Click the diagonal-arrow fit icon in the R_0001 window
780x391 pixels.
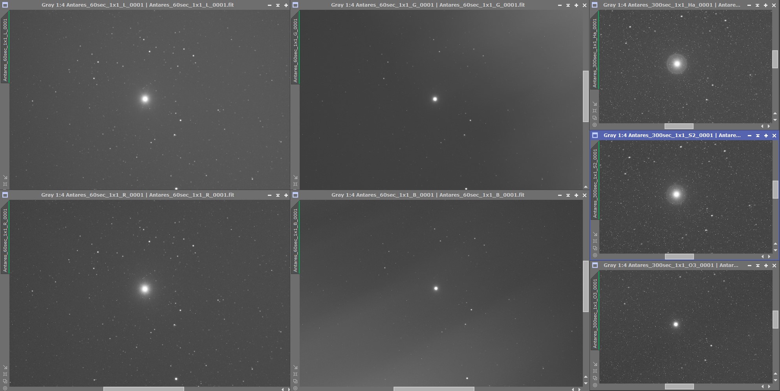pos(5,367)
